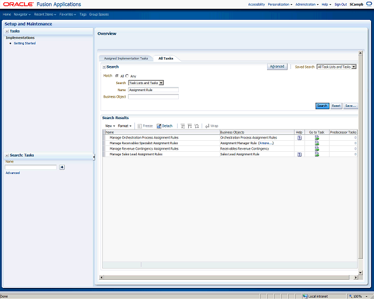Click the third tree hierarchy toolbar icon next to Detach
The height and width of the screenshot is (299, 374).
click(196, 126)
